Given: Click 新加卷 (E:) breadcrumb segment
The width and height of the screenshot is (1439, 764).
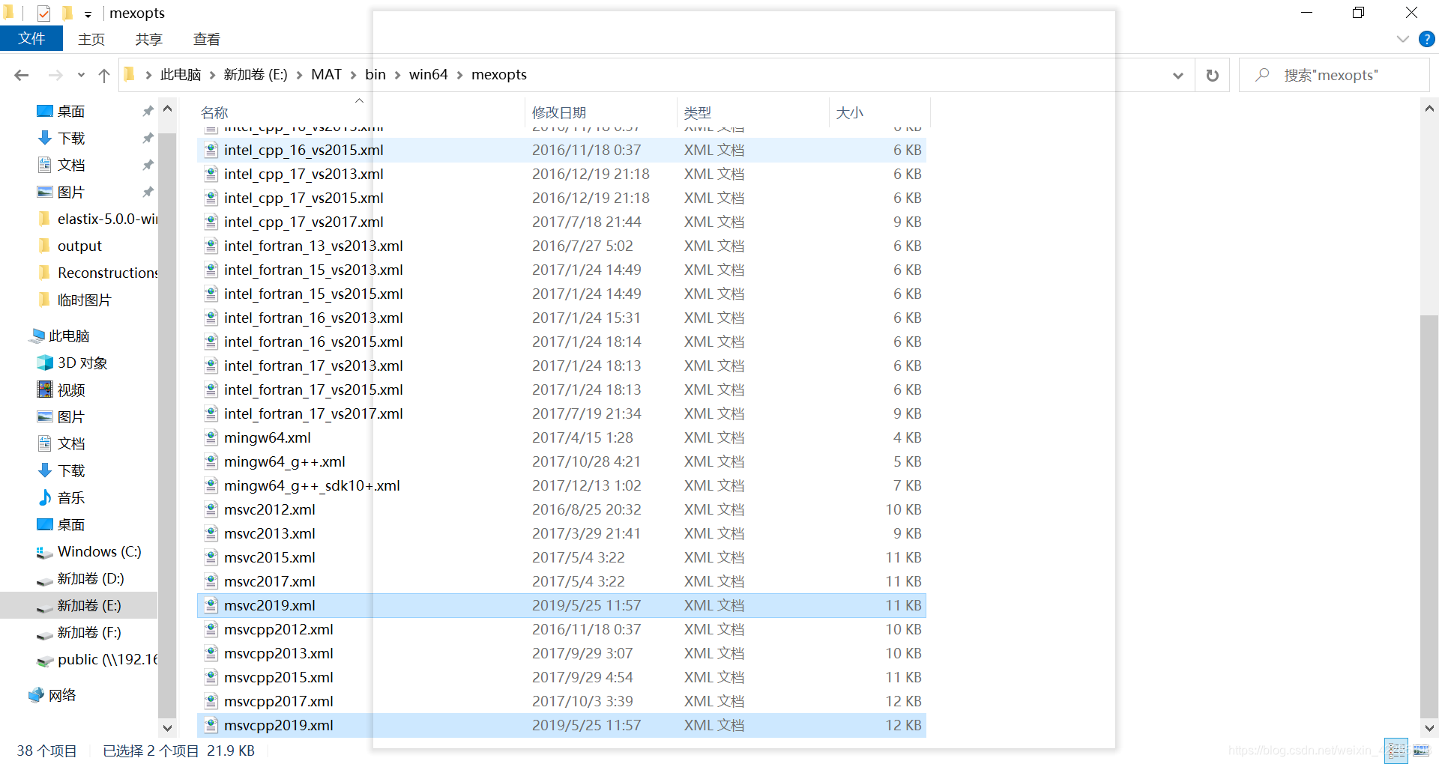Looking at the screenshot, I should point(256,75).
